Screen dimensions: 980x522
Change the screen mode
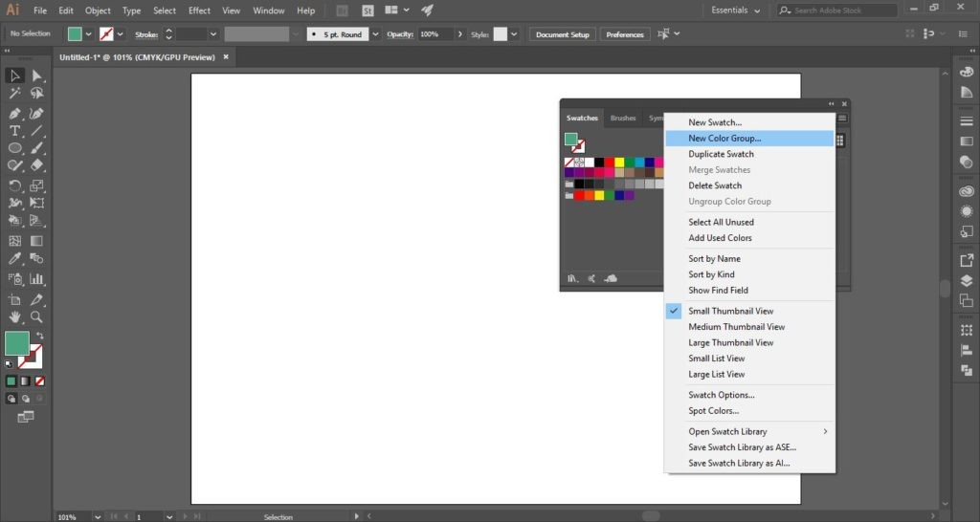[26, 417]
